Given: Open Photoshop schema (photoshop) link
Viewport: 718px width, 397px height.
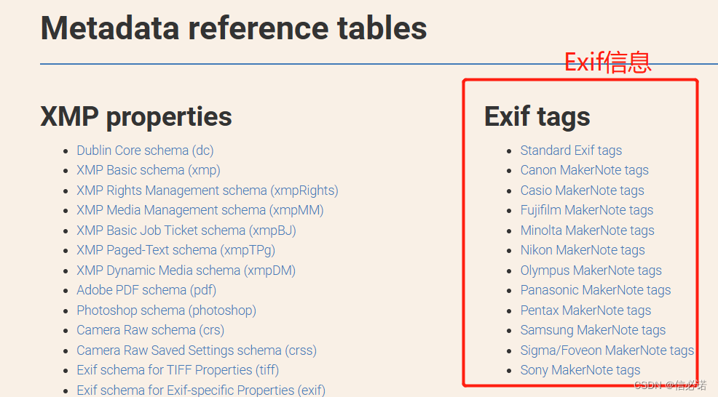Looking at the screenshot, I should pos(166,310).
